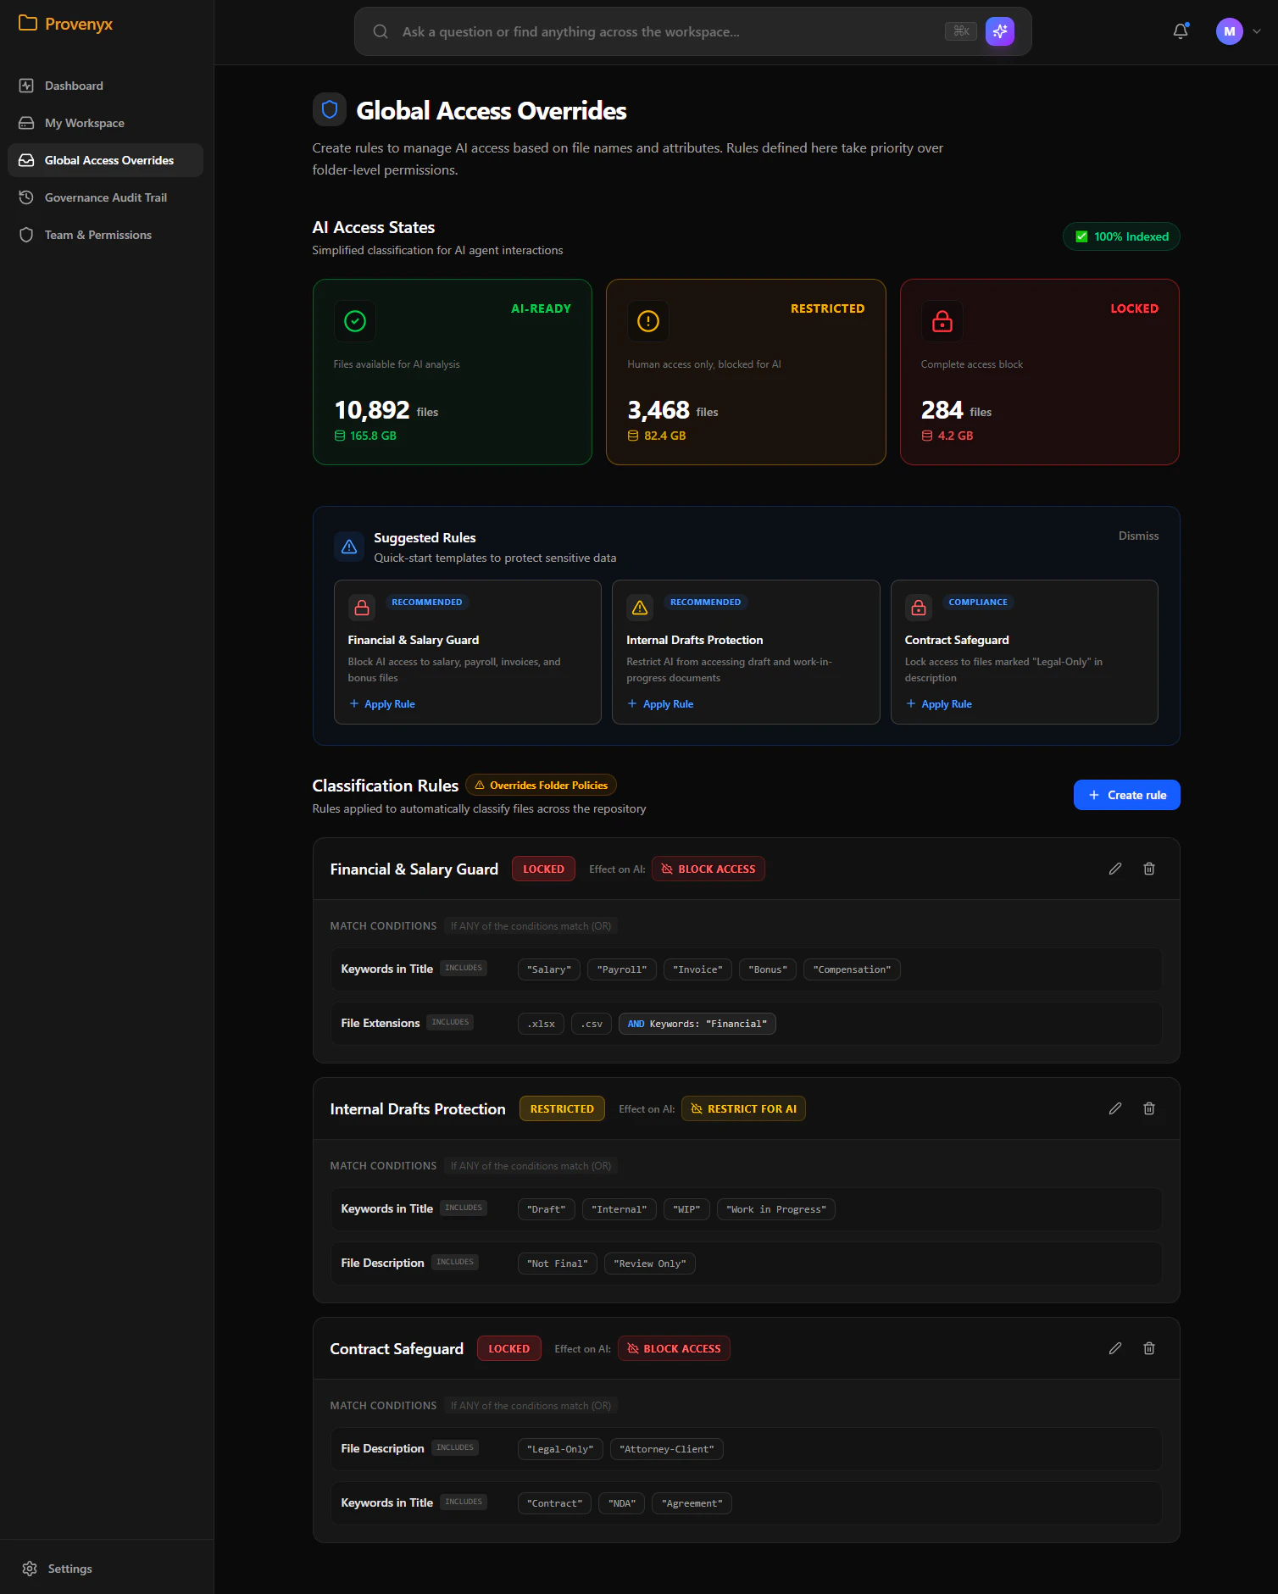Click the Provenyx folder logo icon

click(27, 23)
